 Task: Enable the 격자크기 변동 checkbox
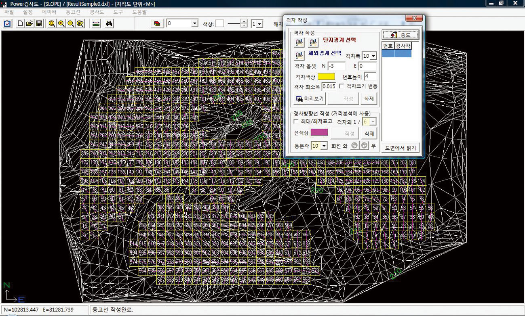(342, 86)
